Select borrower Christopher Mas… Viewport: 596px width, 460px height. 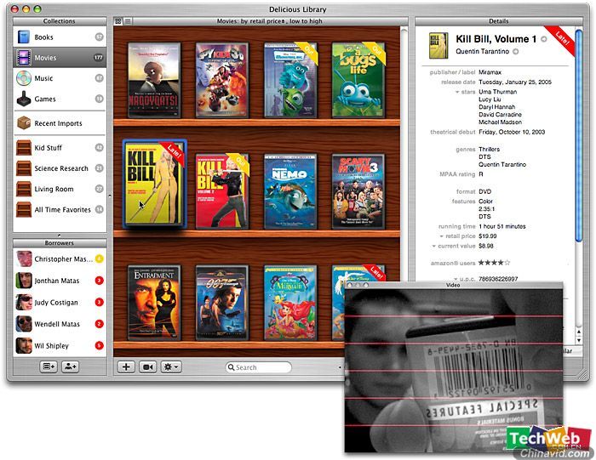click(x=60, y=258)
